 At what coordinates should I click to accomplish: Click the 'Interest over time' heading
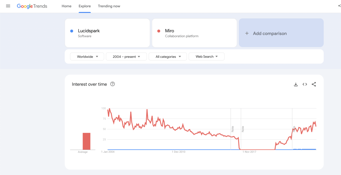point(89,84)
